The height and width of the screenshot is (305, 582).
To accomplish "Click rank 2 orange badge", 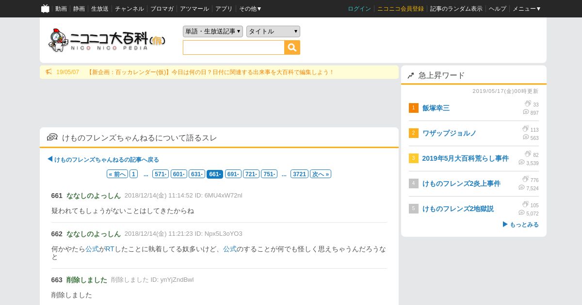I will 414,133.
